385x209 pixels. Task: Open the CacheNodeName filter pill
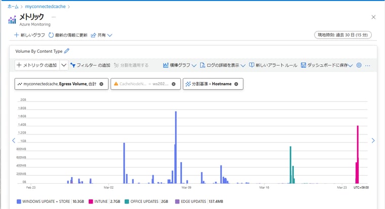145,84
